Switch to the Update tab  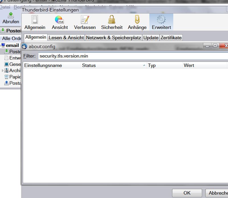coord(151,38)
